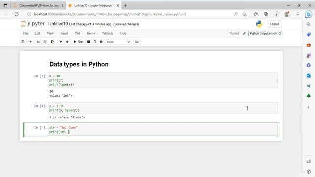
Task: Move selected cell up
Action: pyautogui.click(x=61, y=42)
